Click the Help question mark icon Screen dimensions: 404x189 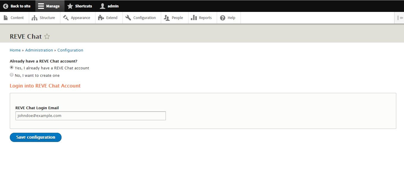tap(223, 18)
